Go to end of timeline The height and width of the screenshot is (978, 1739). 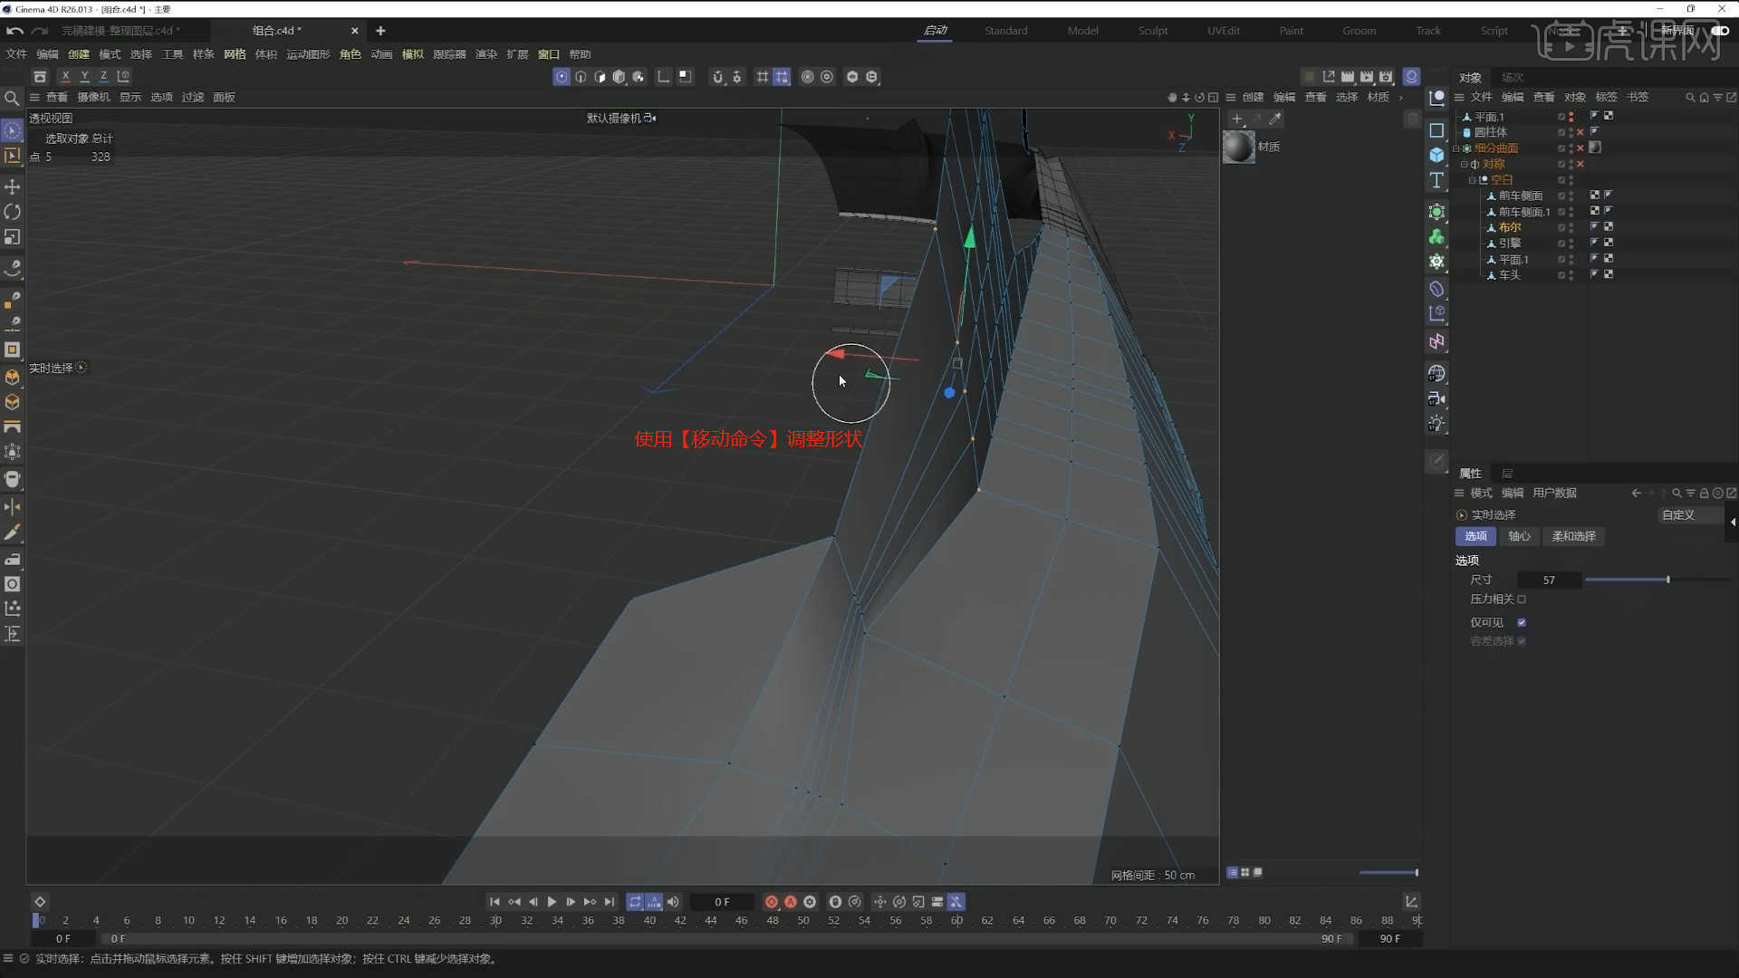pyautogui.click(x=610, y=902)
